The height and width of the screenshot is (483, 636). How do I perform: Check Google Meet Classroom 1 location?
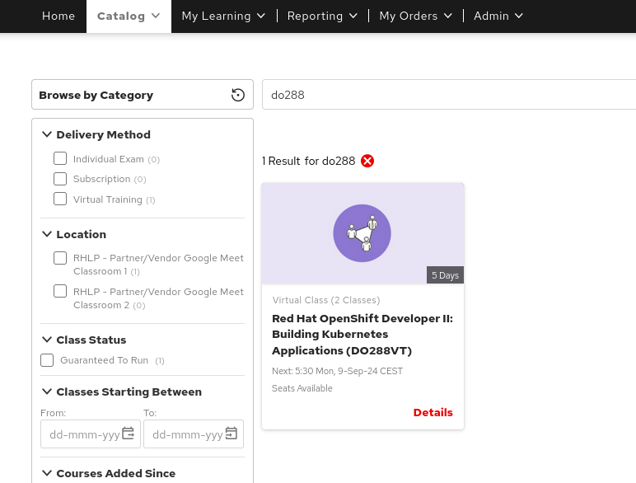coord(60,258)
